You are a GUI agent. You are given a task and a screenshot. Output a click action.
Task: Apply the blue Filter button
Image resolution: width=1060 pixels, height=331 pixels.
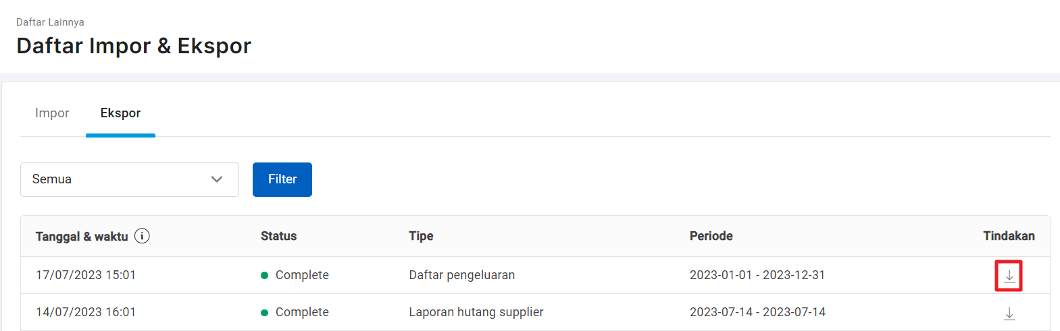(282, 179)
